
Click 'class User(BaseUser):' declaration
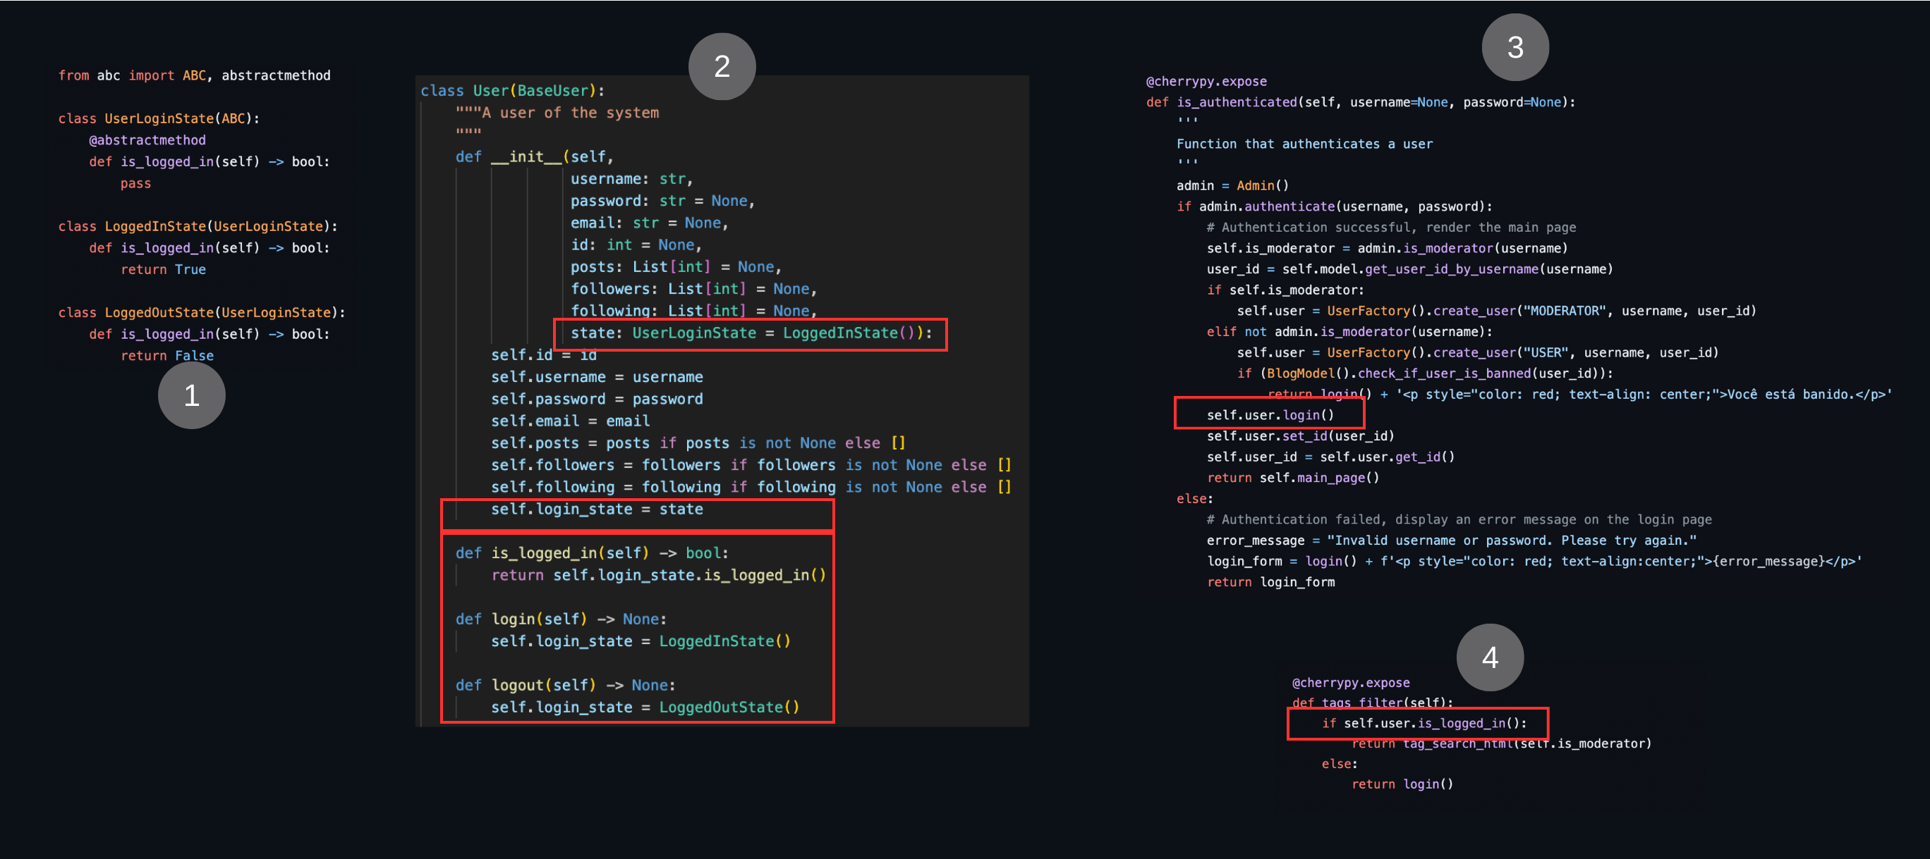tap(511, 90)
